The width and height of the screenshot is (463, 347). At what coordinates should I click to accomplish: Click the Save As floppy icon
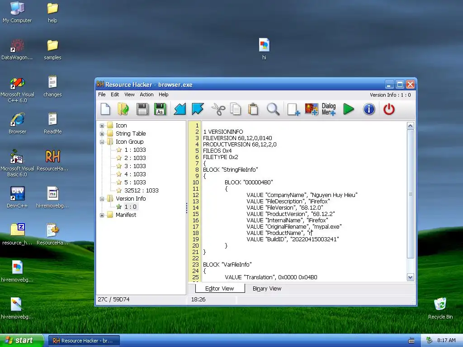click(160, 109)
